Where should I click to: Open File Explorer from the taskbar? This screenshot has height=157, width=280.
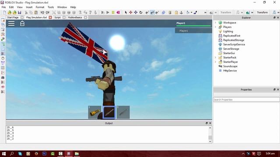click(x=77, y=154)
